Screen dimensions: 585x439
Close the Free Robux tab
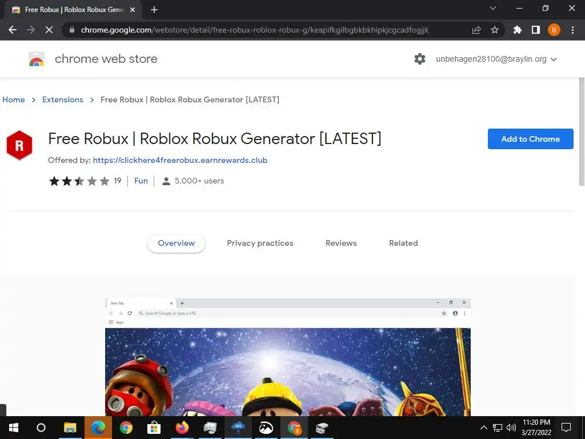pos(133,10)
